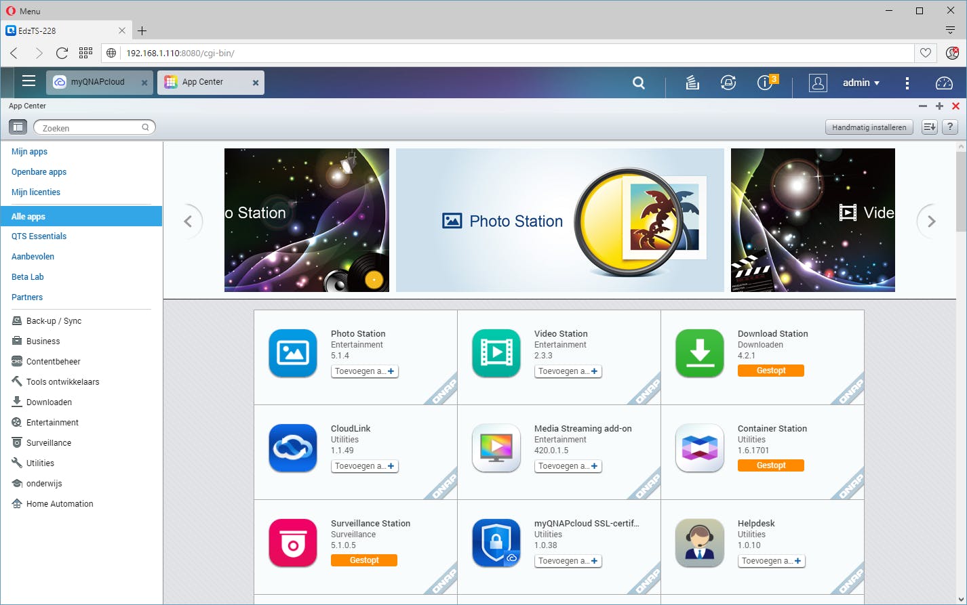967x605 pixels.
Task: Select Mijn apps in sidebar
Action: click(29, 152)
